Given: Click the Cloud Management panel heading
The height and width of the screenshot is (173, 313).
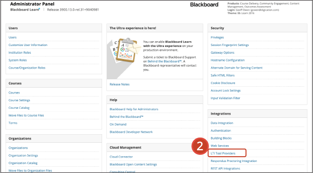Looking at the screenshot, I should pos(126,148).
